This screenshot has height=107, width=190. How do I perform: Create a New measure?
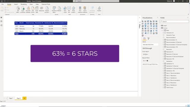(x=80, y=10)
